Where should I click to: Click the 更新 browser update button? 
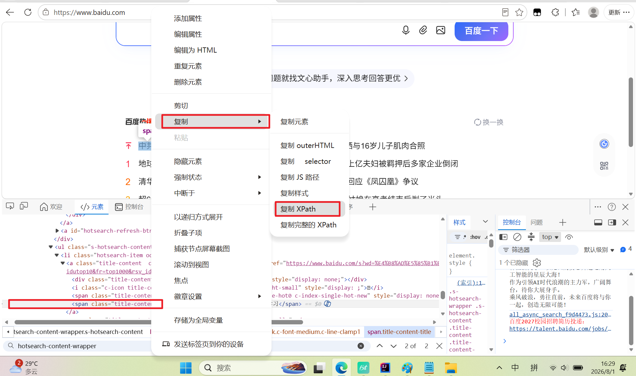(x=619, y=13)
